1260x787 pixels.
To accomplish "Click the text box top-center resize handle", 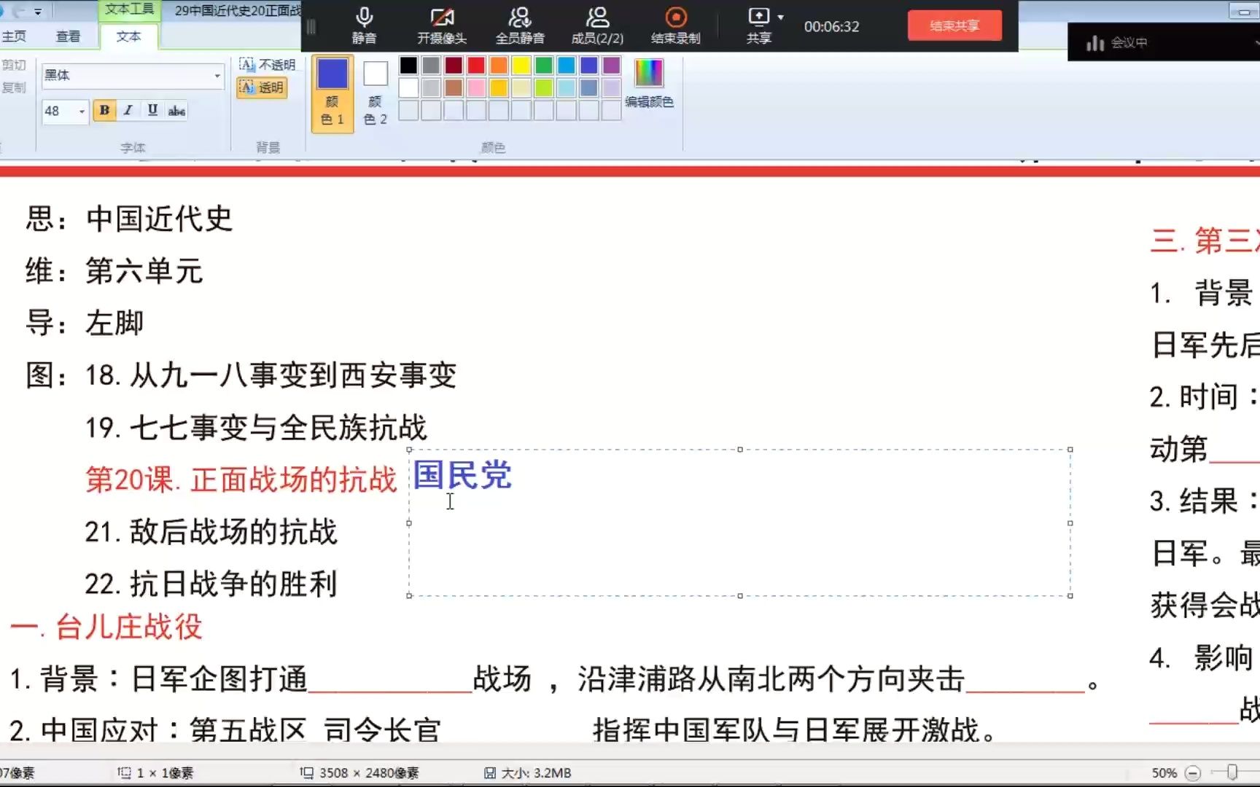I will click(x=740, y=450).
